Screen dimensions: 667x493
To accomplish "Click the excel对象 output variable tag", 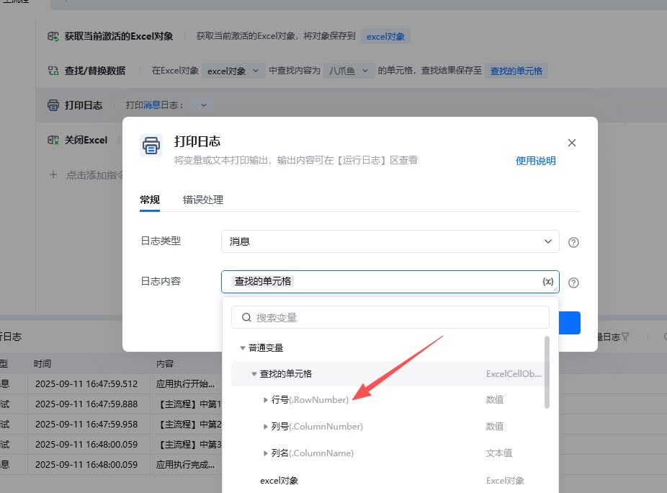I will click(385, 37).
